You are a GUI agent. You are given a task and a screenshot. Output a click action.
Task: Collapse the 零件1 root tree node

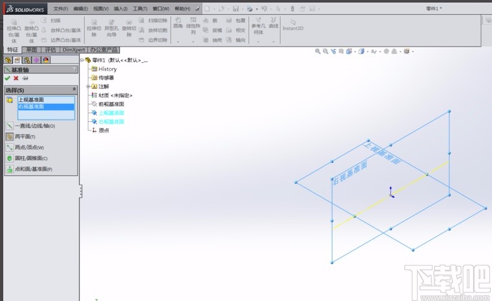tap(82, 60)
